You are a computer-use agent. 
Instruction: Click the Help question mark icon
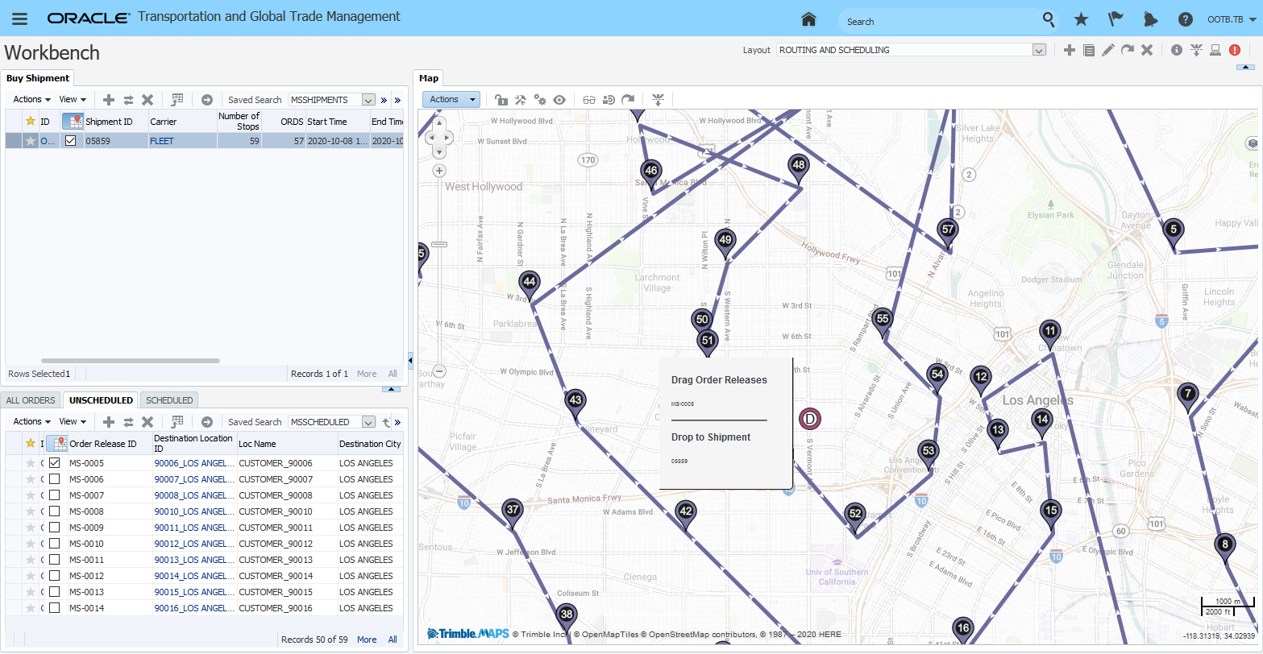[x=1185, y=19]
